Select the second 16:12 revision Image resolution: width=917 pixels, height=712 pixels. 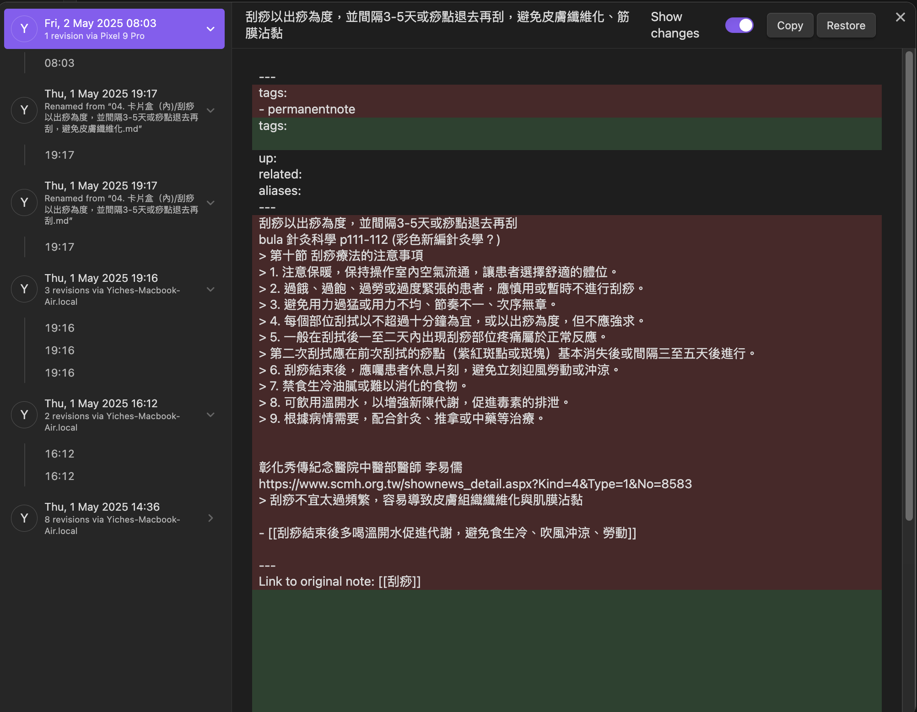tap(59, 476)
